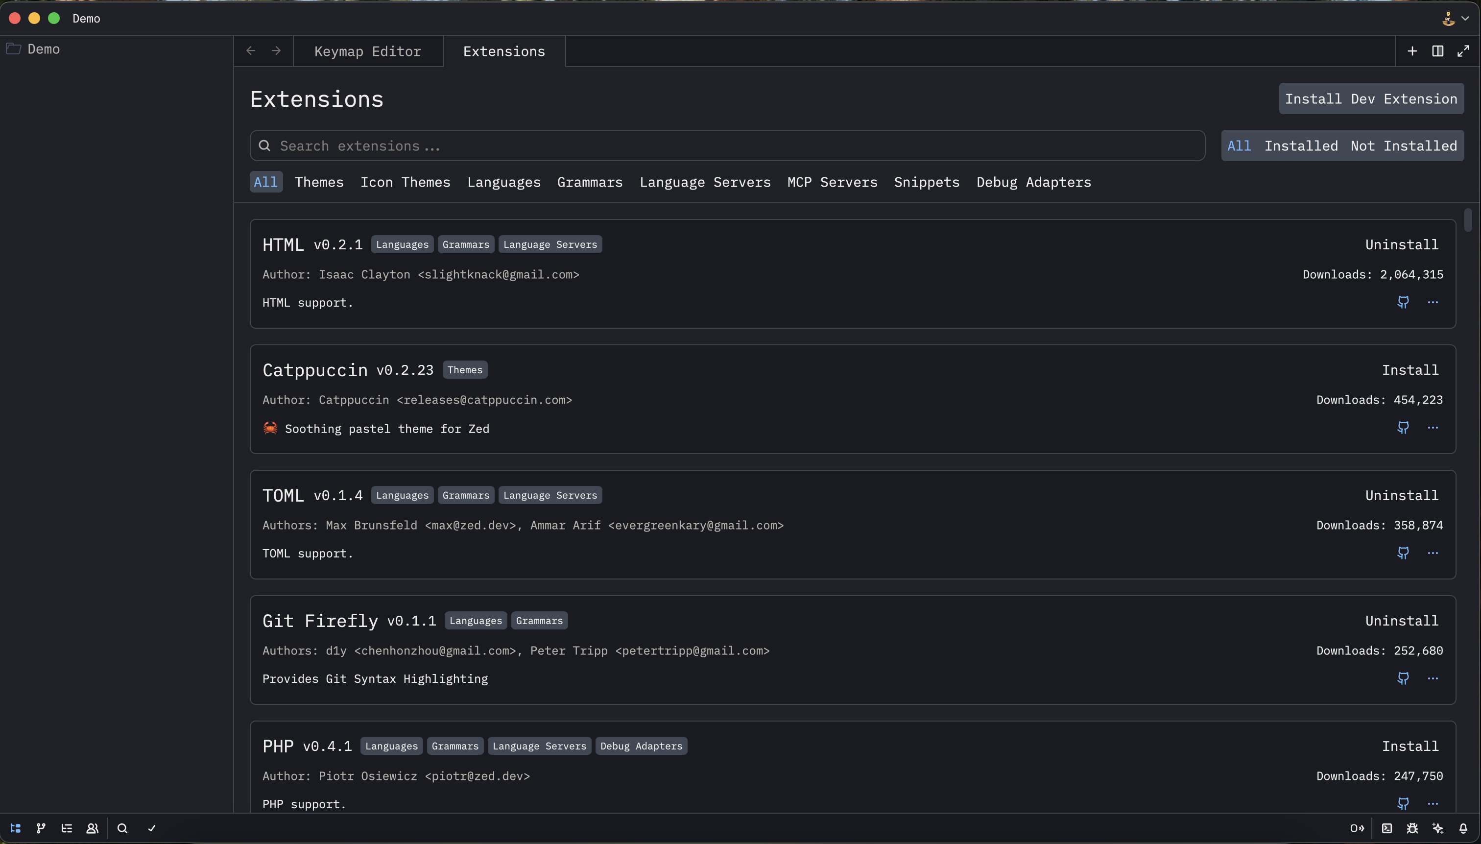Open the more options menu for TOML
The image size is (1481, 844).
[x=1433, y=553]
